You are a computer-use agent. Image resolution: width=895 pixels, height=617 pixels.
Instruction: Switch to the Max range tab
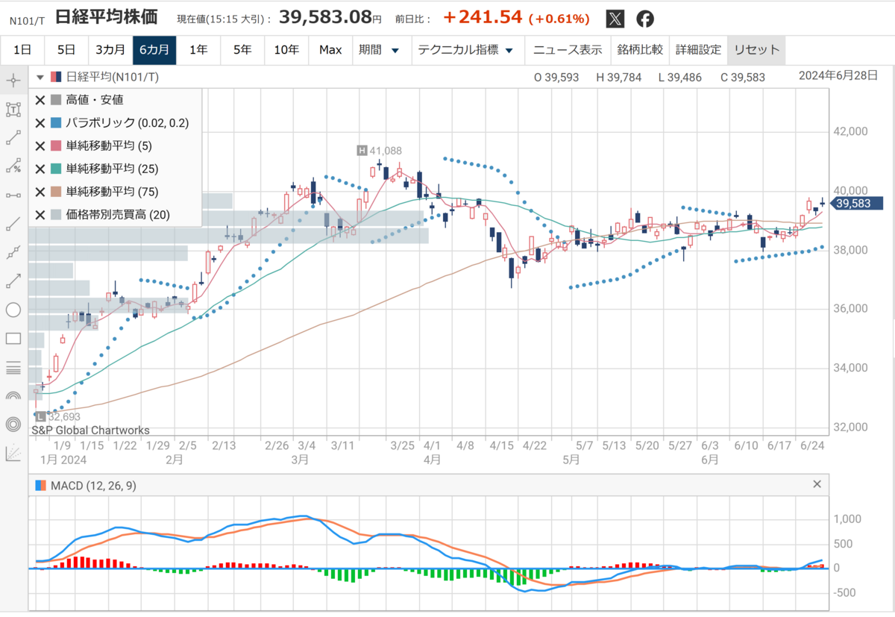coord(330,50)
